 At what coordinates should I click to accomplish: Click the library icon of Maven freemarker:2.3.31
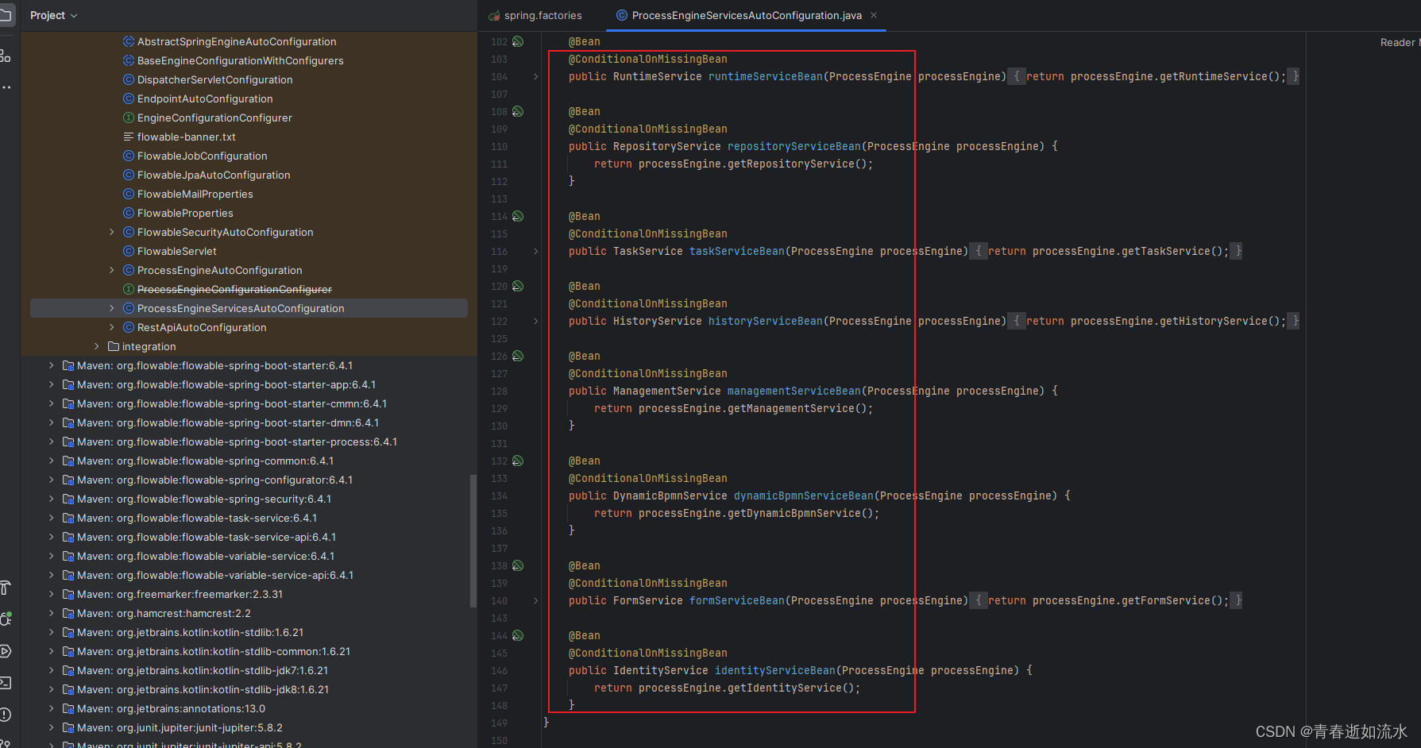point(68,594)
